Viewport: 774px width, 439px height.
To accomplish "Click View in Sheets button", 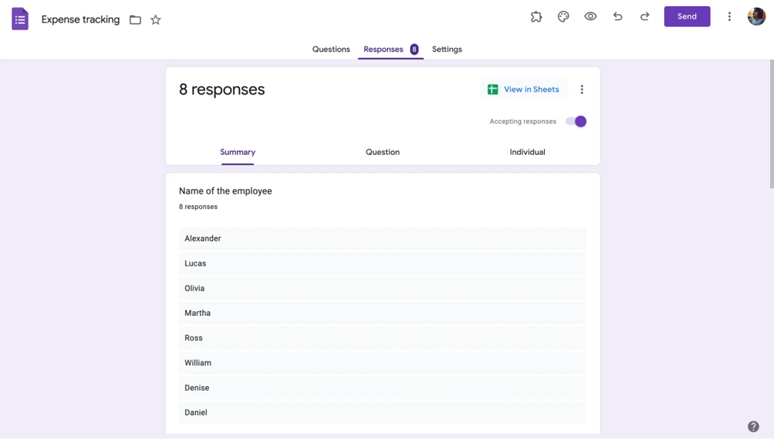I will 524,90.
